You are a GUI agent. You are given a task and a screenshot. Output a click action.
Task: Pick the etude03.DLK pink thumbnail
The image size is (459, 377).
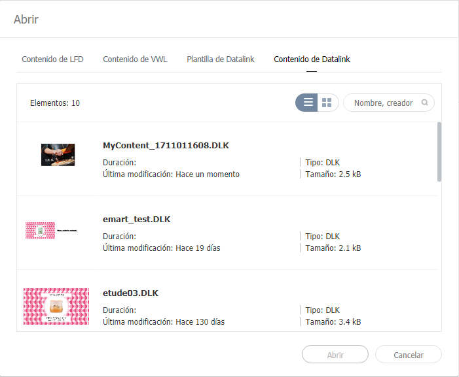coord(56,306)
